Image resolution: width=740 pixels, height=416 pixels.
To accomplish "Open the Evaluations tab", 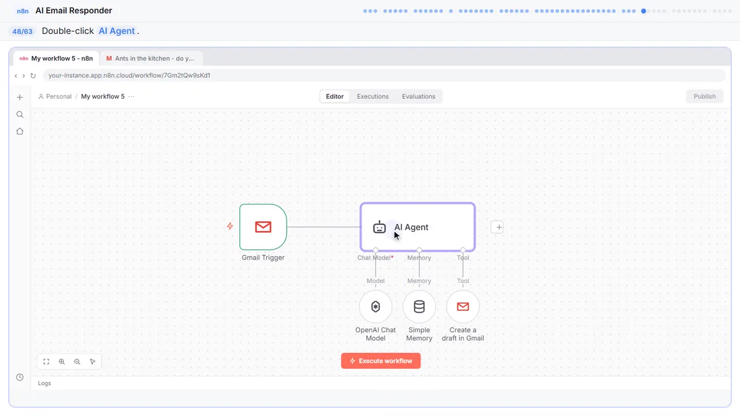I will [x=419, y=96].
